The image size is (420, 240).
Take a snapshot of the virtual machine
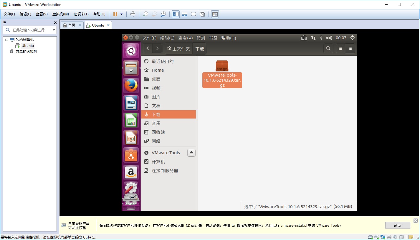[145, 14]
